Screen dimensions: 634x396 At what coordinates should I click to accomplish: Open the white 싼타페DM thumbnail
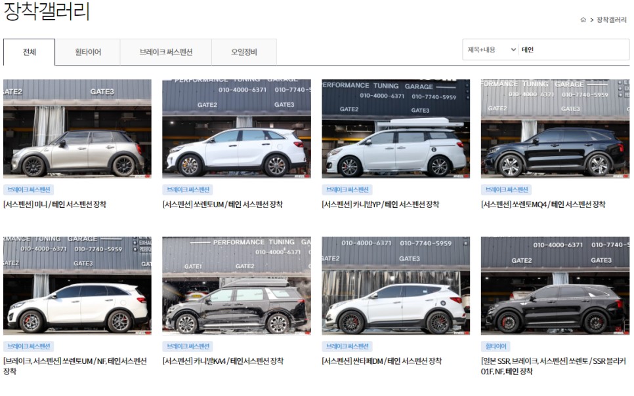click(396, 285)
